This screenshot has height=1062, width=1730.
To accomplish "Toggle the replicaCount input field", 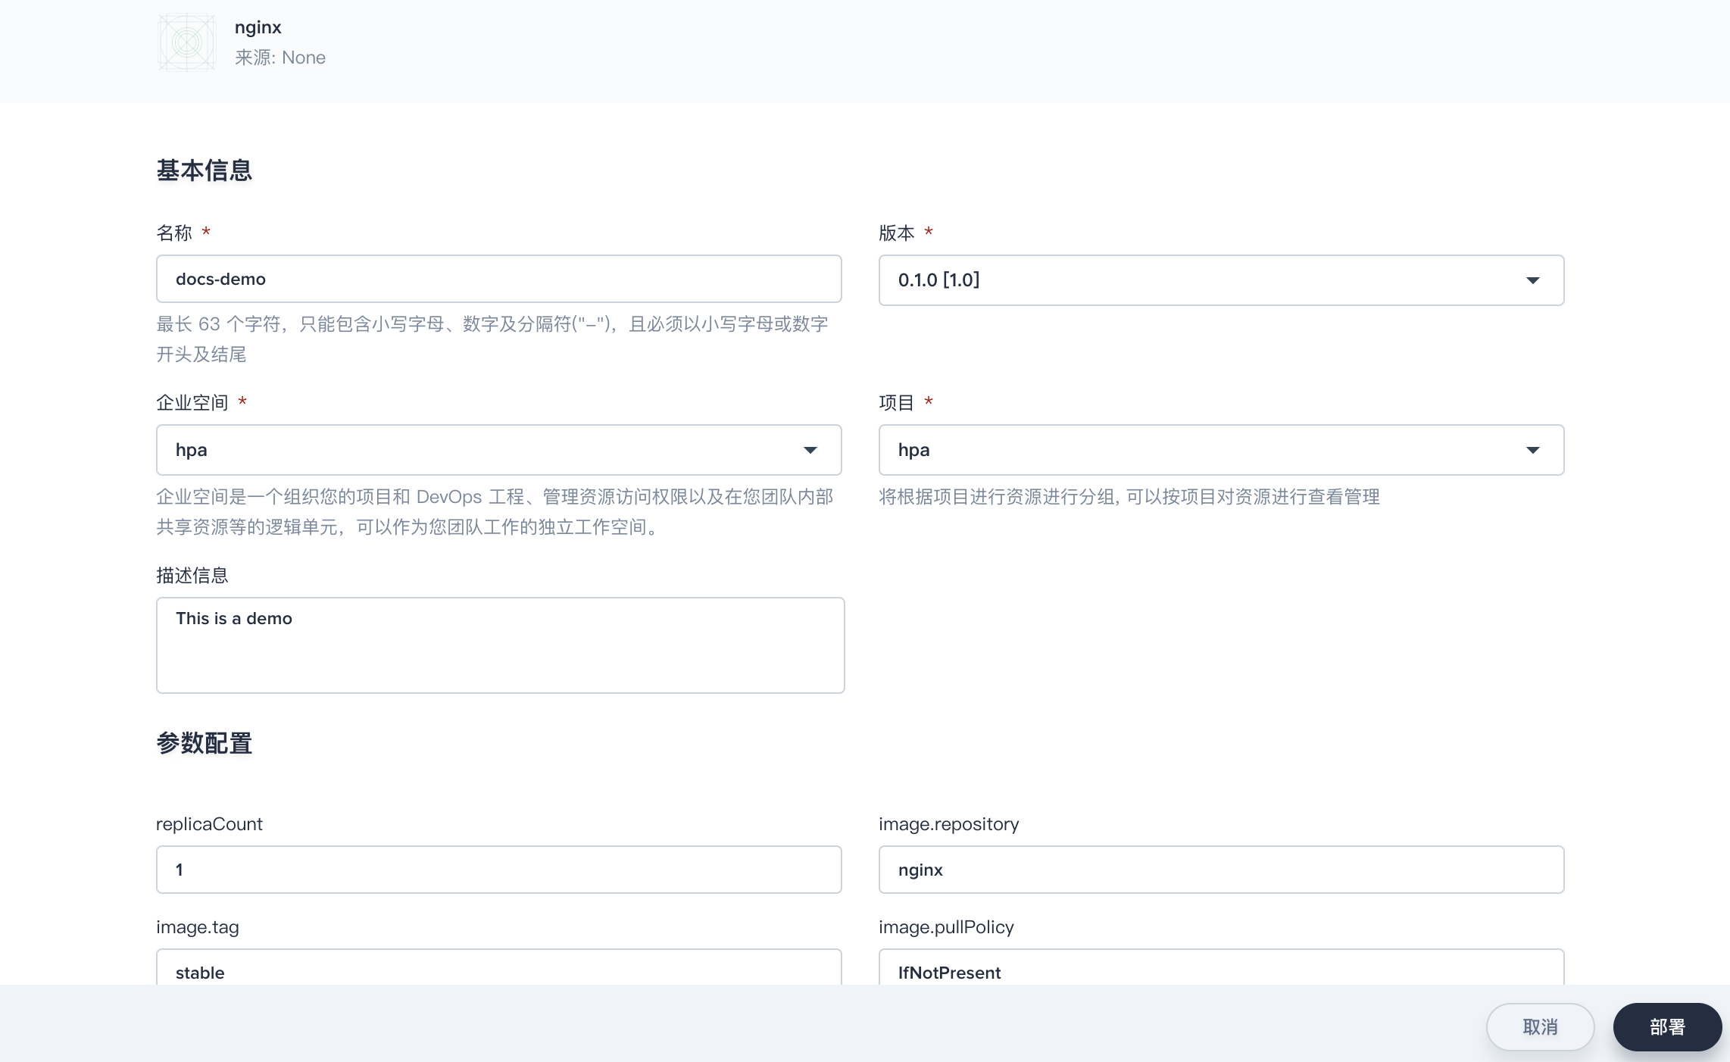I will click(499, 869).
